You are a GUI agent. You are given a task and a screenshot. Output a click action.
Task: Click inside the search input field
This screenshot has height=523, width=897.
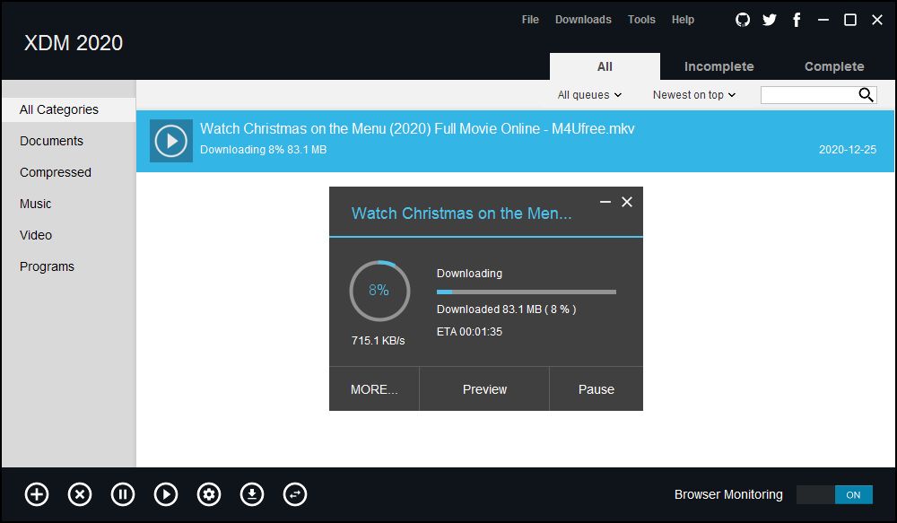pyautogui.click(x=809, y=95)
